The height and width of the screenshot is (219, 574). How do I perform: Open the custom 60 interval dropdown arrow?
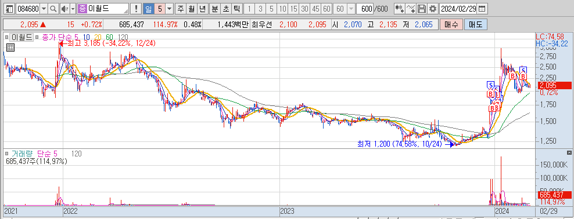[x=351, y=8]
